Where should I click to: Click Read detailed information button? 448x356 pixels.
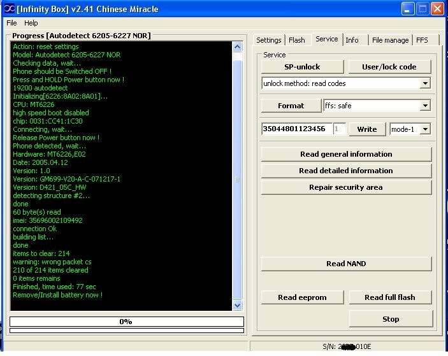[346, 171]
